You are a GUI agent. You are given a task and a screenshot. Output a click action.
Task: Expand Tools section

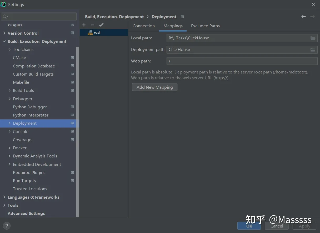[x=4, y=205]
